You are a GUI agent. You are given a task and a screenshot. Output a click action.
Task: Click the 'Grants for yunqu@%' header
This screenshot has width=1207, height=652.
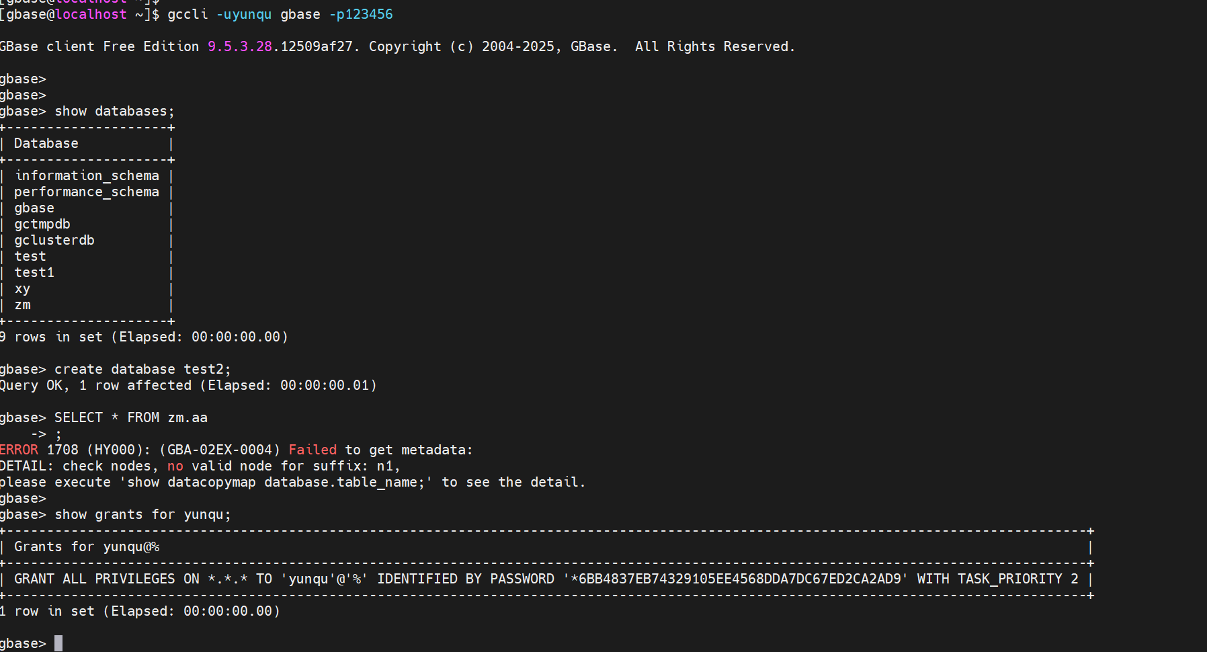87,547
